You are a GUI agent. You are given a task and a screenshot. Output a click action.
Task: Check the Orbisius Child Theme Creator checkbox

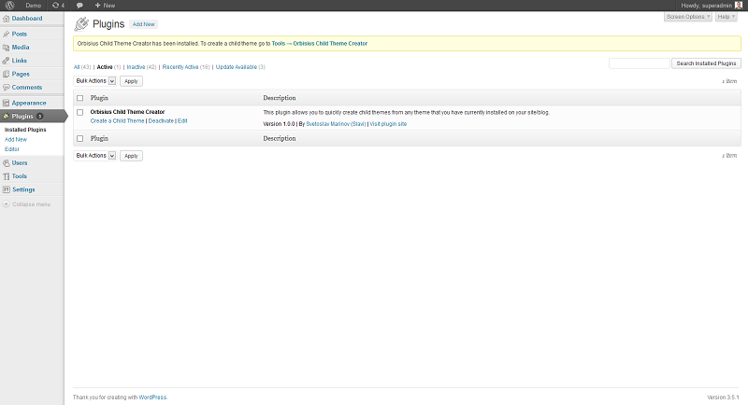point(80,112)
